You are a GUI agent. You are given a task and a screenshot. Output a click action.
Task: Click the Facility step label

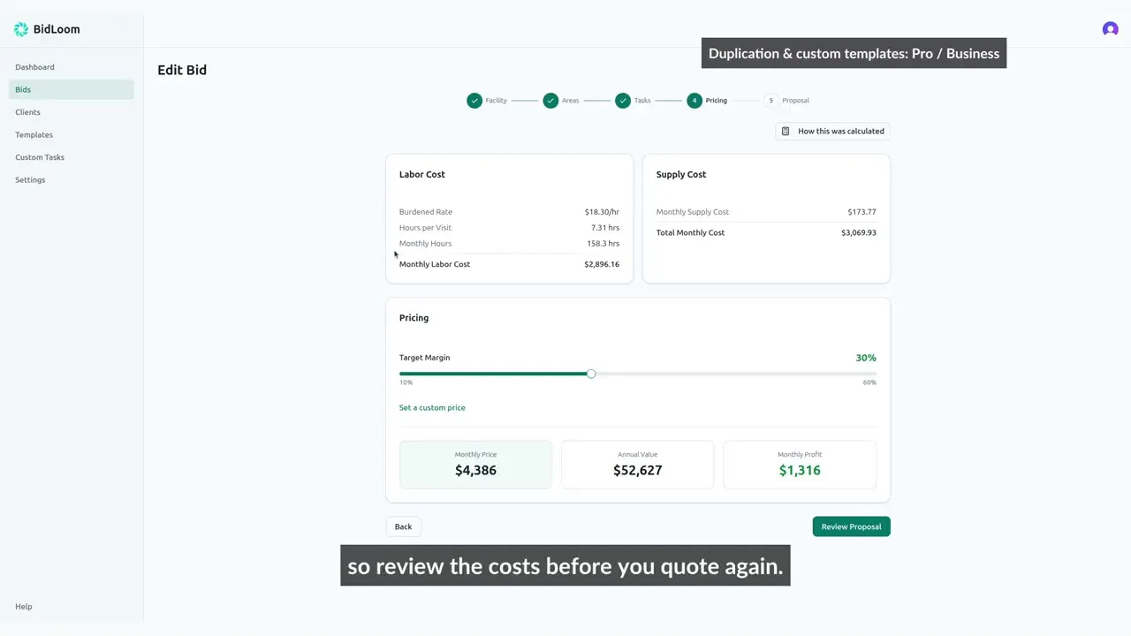[497, 101]
